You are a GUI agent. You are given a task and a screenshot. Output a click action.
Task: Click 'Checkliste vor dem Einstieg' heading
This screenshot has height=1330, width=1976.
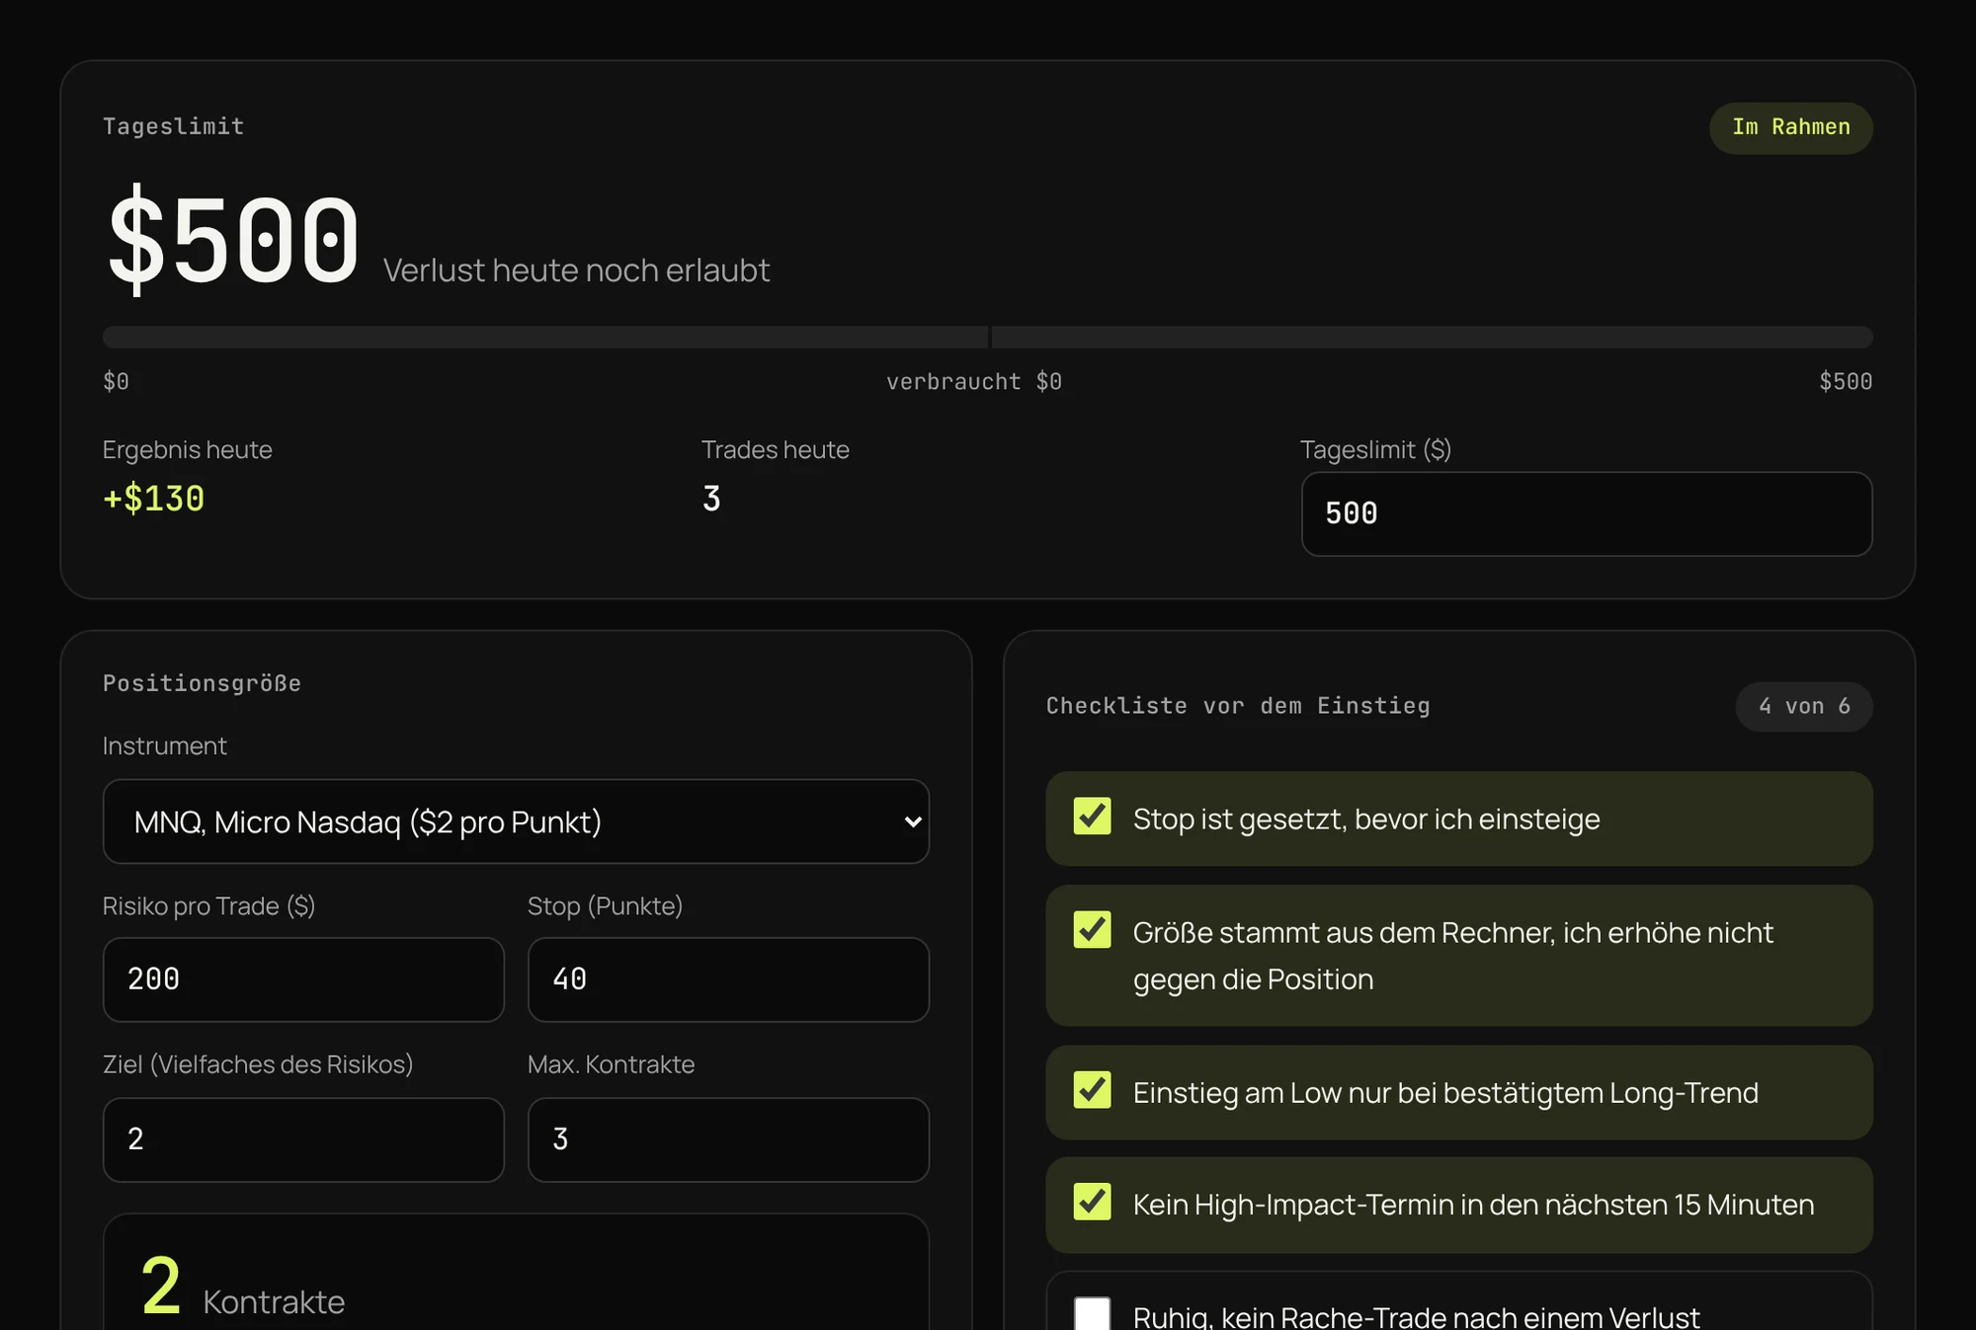pyautogui.click(x=1238, y=706)
